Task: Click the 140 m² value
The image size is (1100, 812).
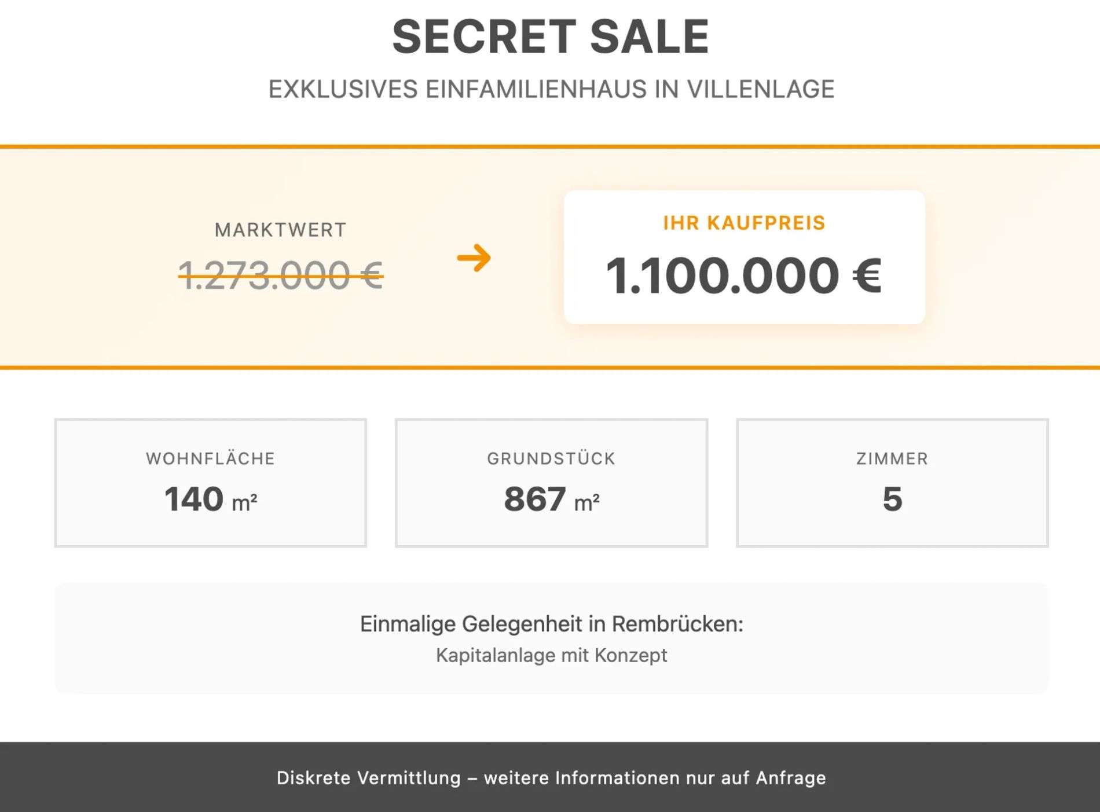Action: (211, 499)
